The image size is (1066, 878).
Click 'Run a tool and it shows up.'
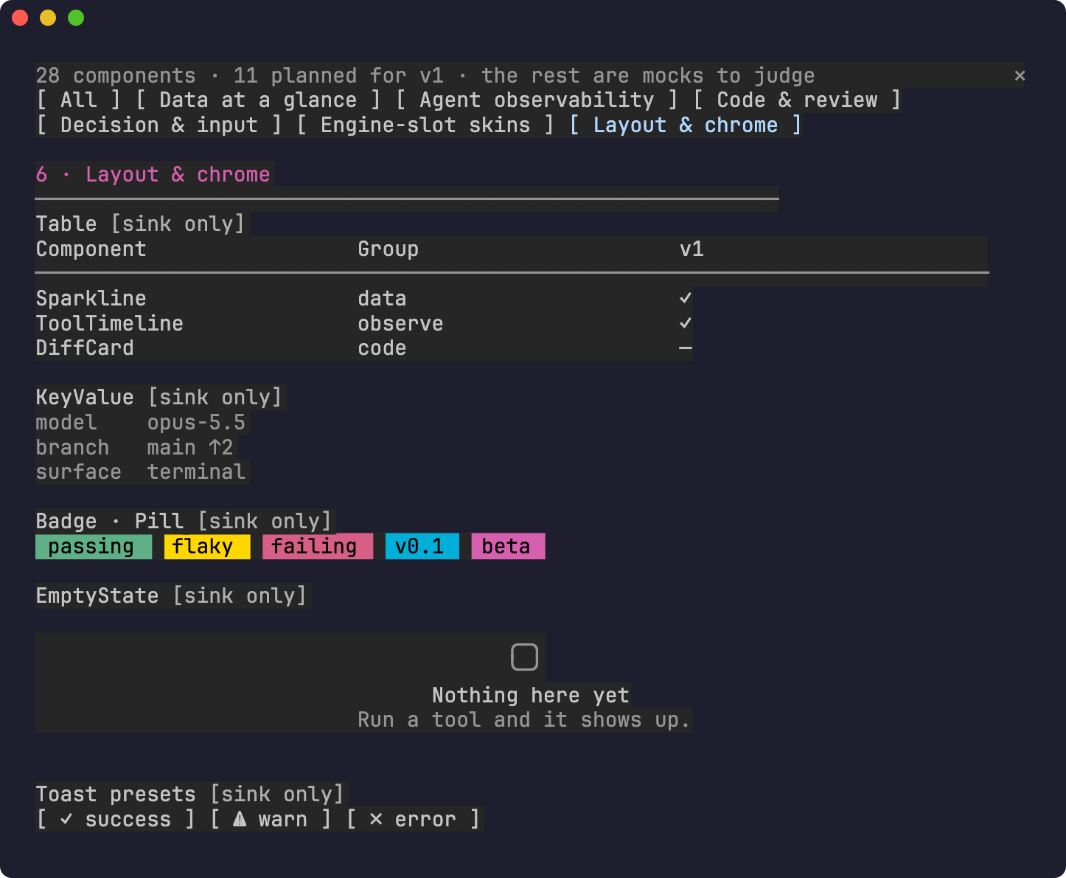[524, 719]
